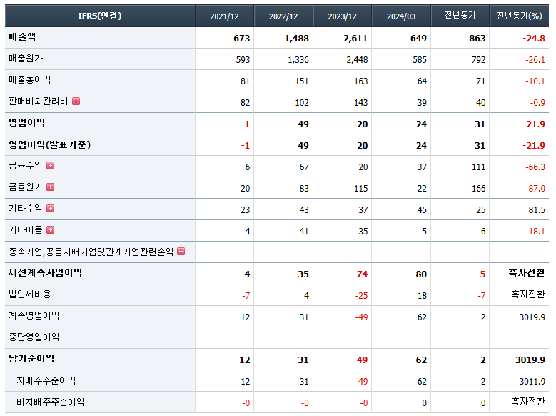Click 판매비와관리비 2023/12 value 143
Screen dimensions: 556x416
pyautogui.click(x=360, y=103)
